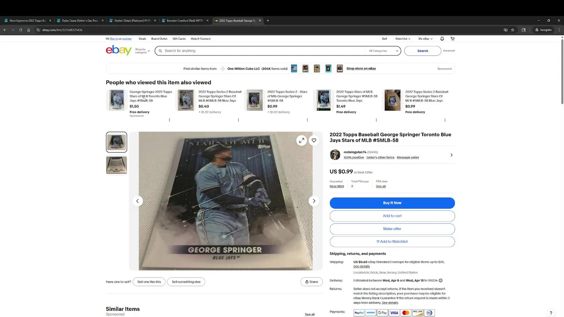Switch to Brandon Crawford Red tab
This screenshot has width=564, height=317.
click(x=184, y=21)
